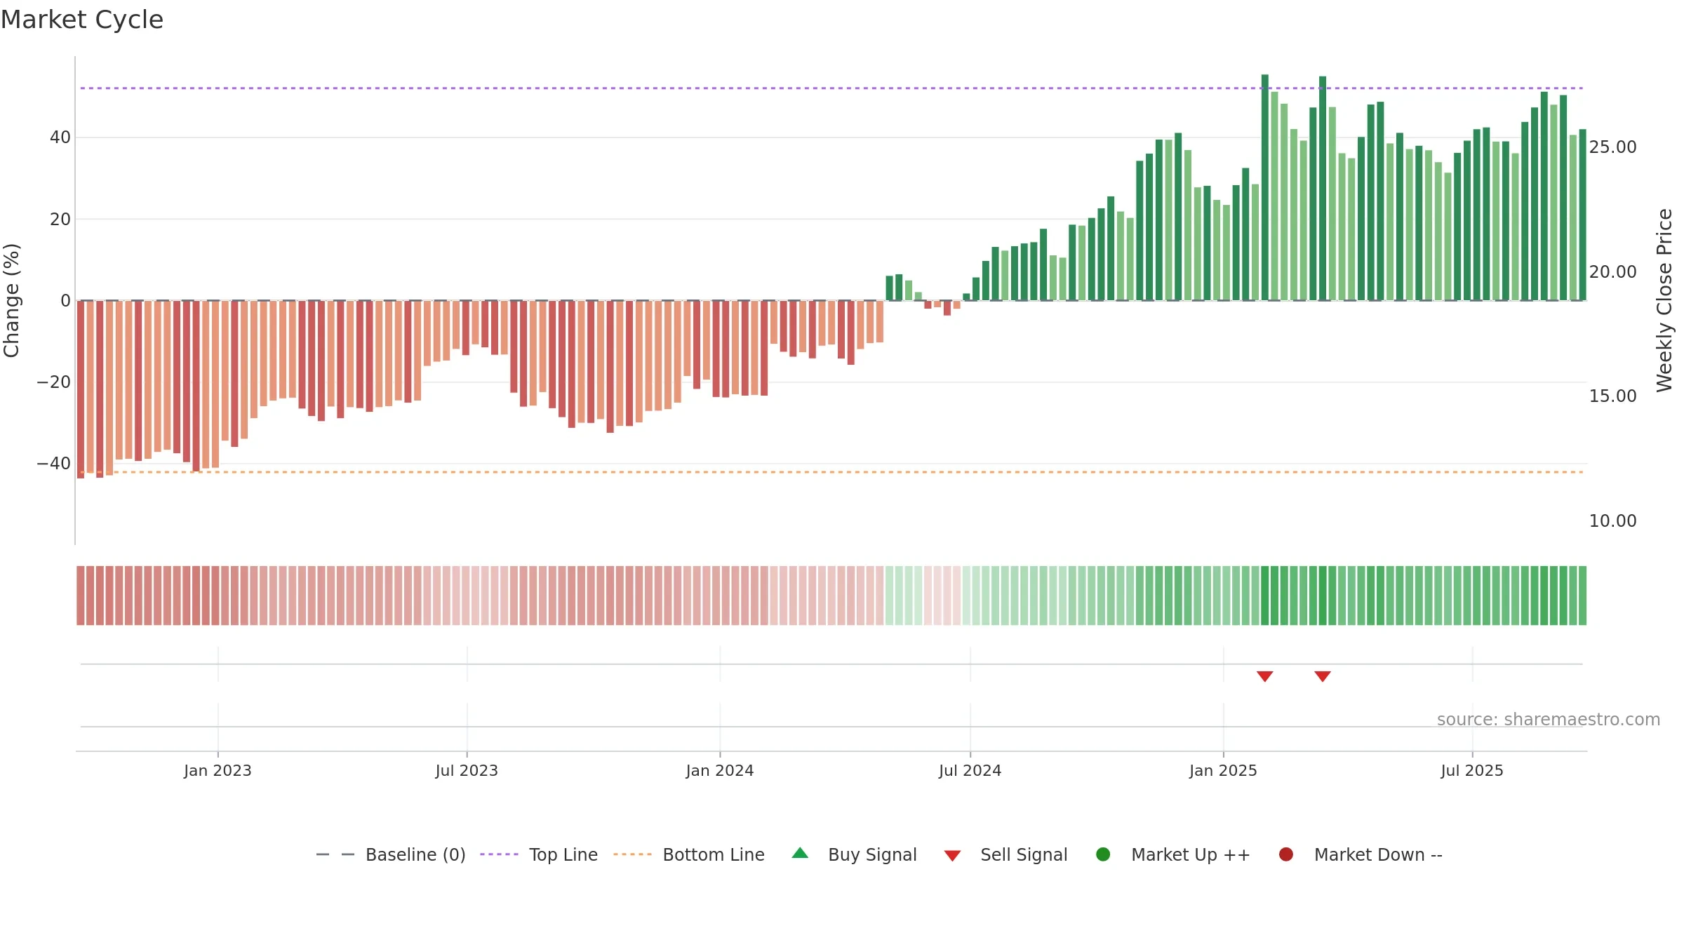This screenshot has width=1684, height=947.
Task: Click the 15.00 price axis value
Action: 1612,396
